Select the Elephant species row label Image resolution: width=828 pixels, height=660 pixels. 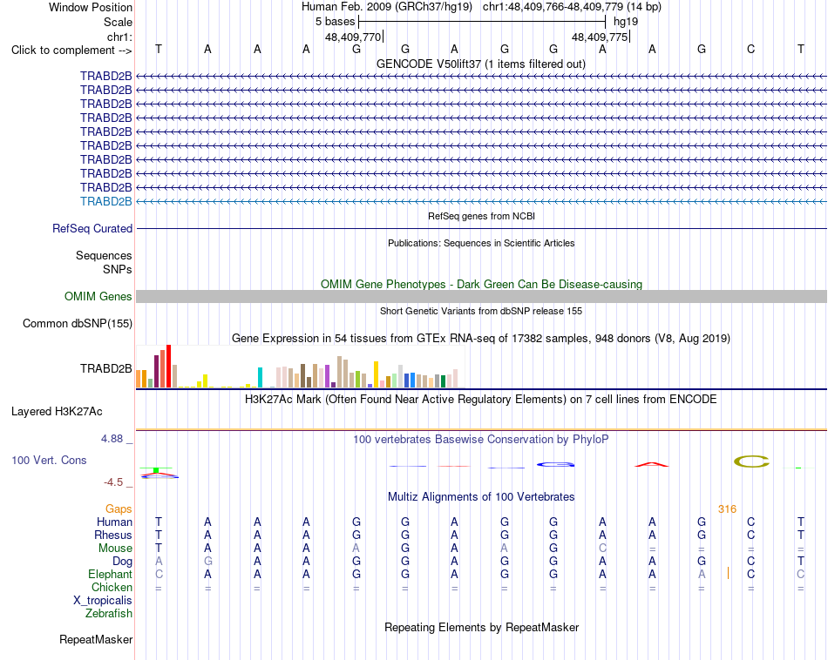pos(110,574)
